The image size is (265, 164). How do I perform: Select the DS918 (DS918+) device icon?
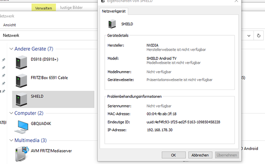[x=21, y=62]
